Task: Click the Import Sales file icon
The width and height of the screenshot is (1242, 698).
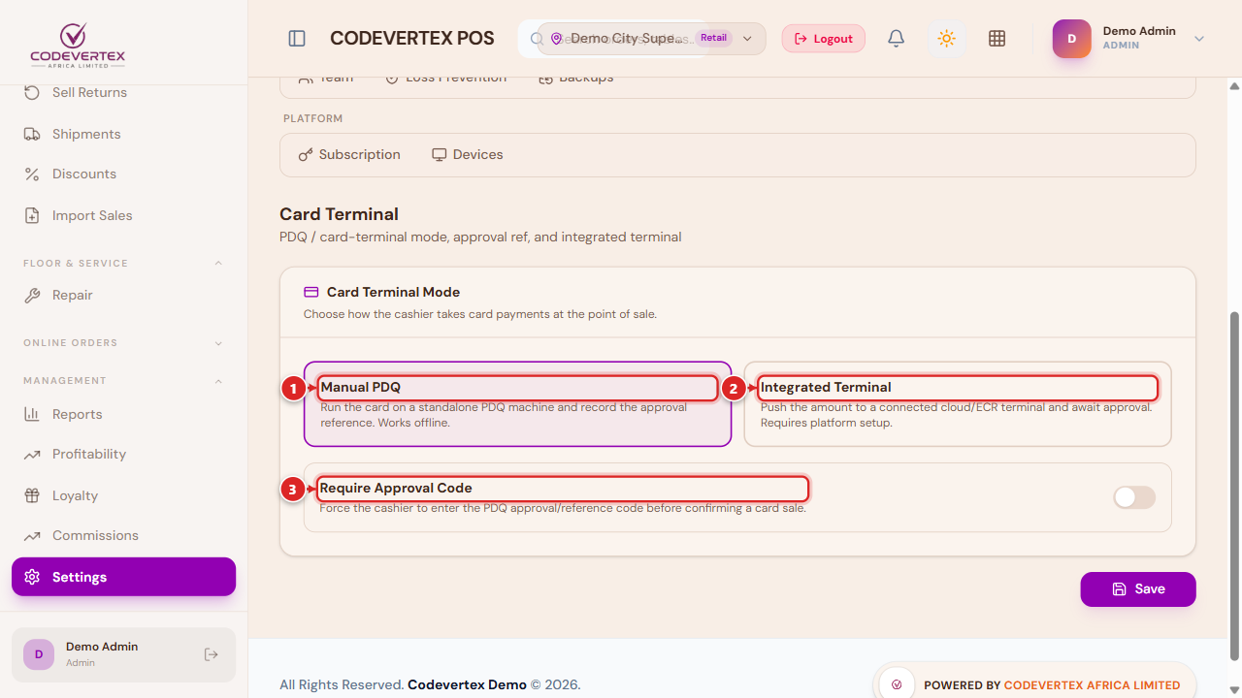Action: [32, 215]
